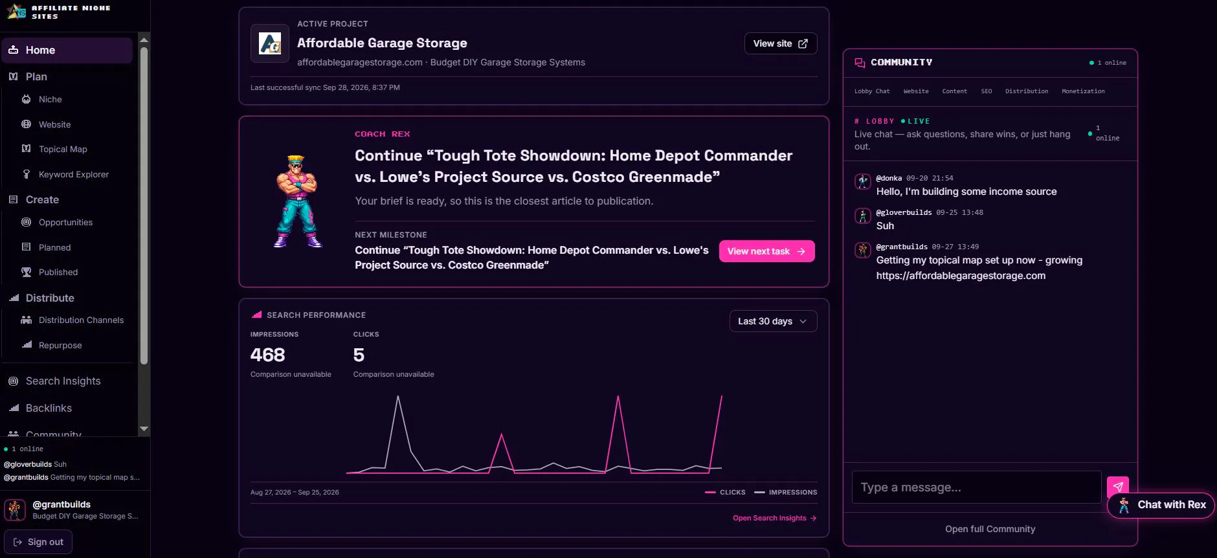Click the @grantbuilds profile avatar in sidebar
The width and height of the screenshot is (1217, 558).
(15, 509)
